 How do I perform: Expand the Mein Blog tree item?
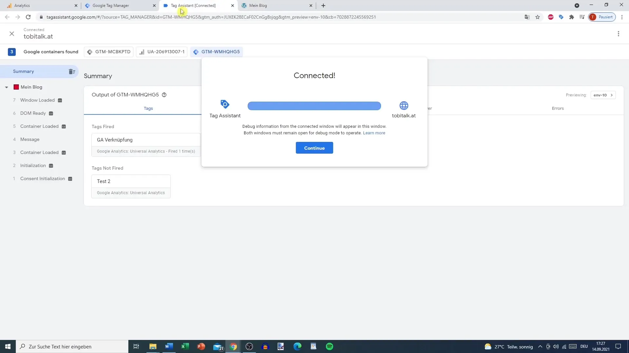[x=7, y=87]
